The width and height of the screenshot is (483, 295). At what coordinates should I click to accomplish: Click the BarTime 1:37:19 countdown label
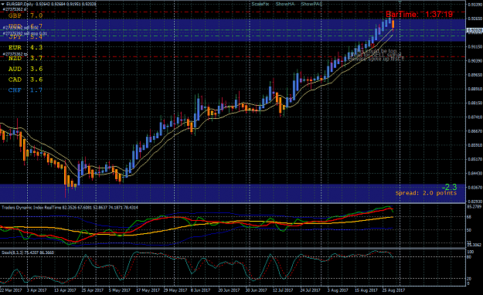(419, 14)
